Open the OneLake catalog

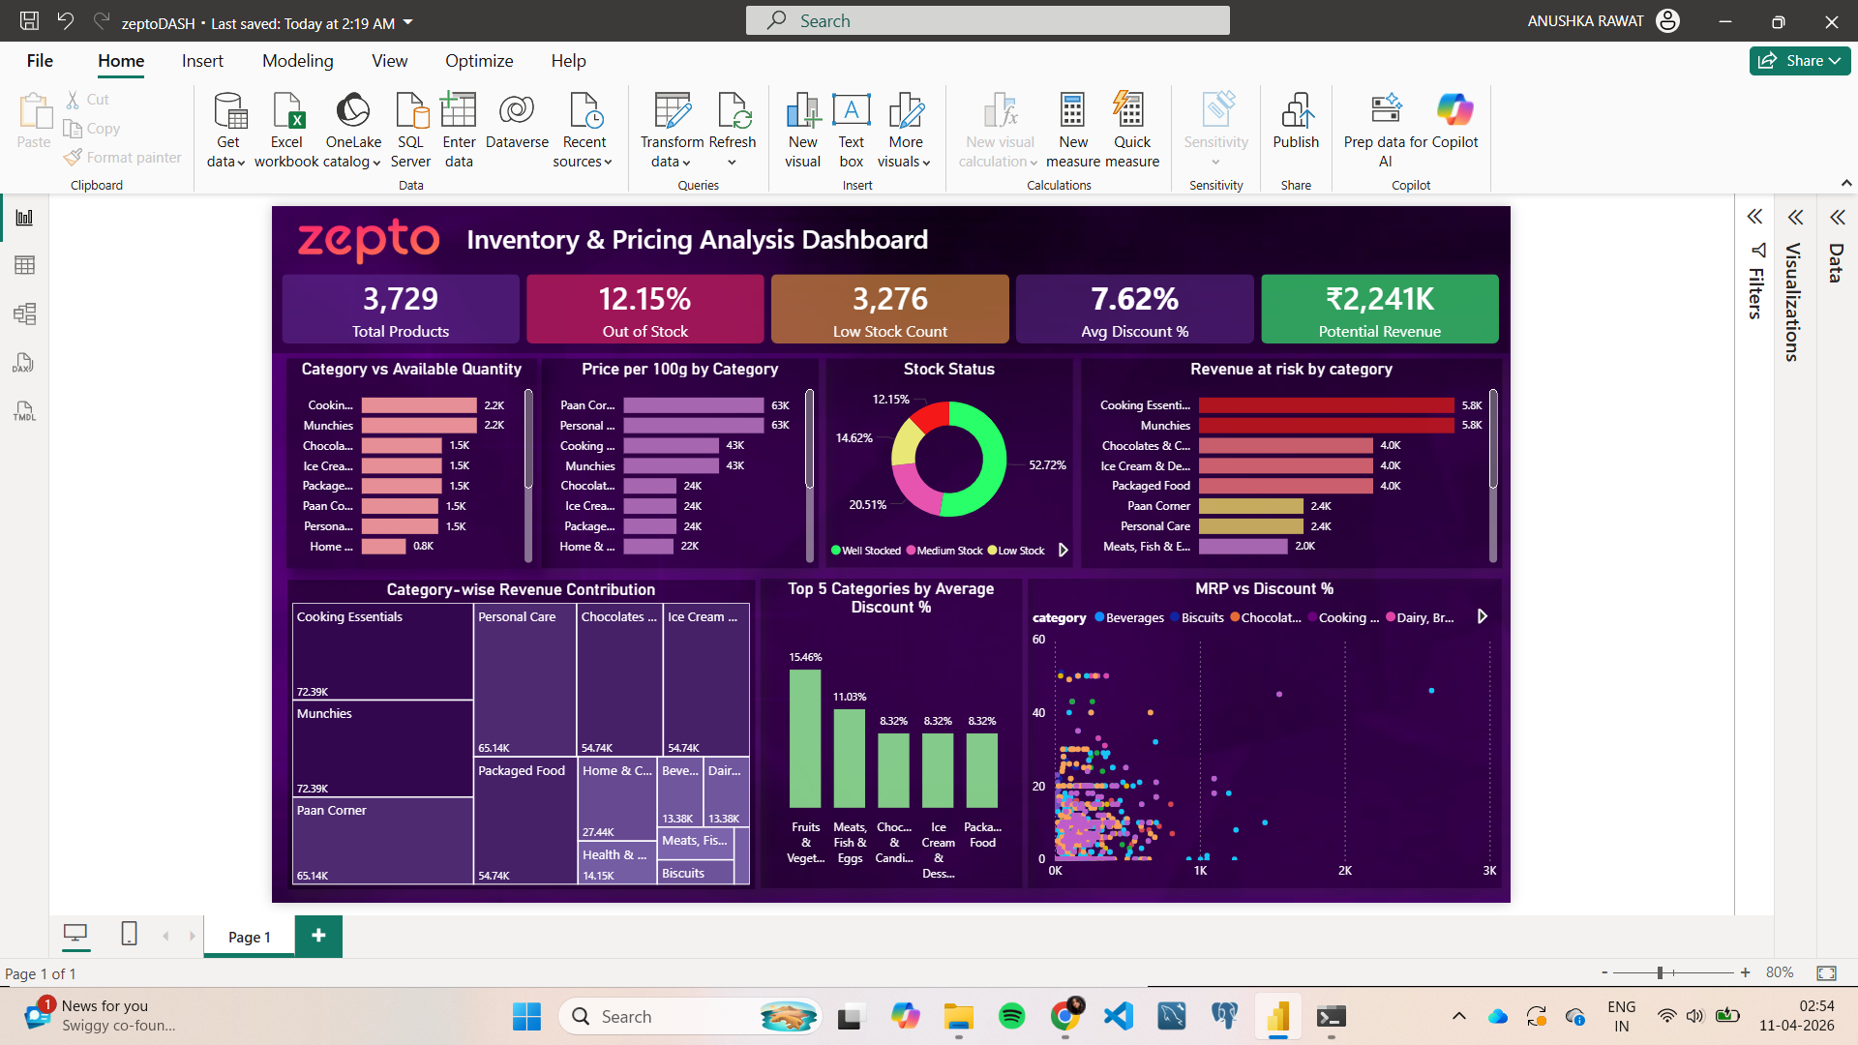(352, 131)
